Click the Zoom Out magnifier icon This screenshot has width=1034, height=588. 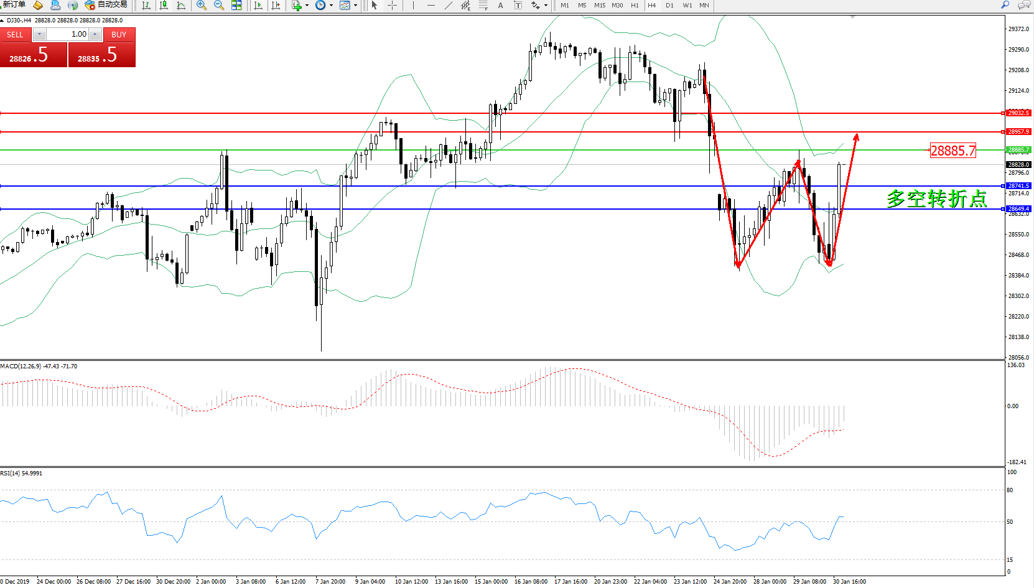[x=218, y=6]
